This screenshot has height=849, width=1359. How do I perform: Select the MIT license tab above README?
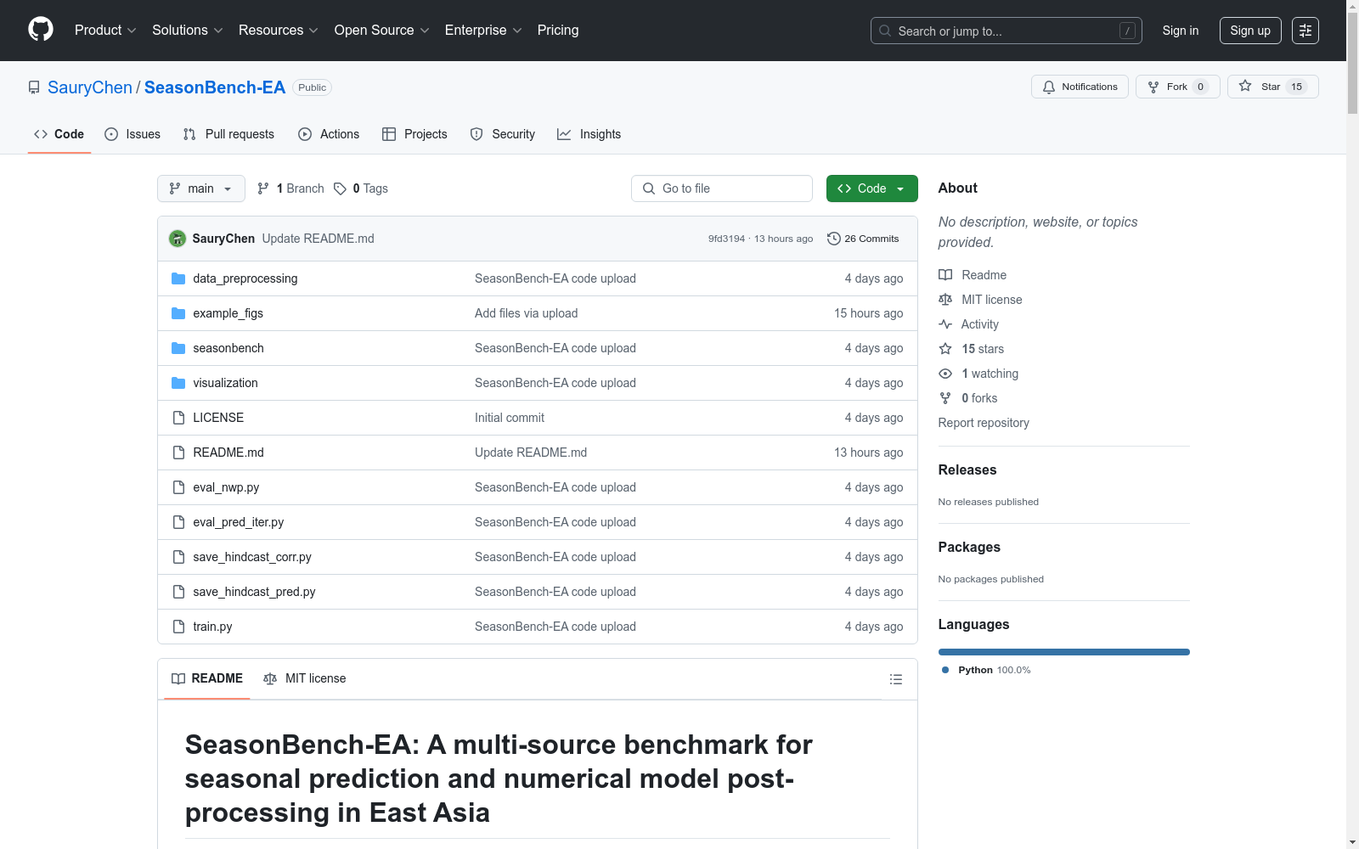pos(305,678)
